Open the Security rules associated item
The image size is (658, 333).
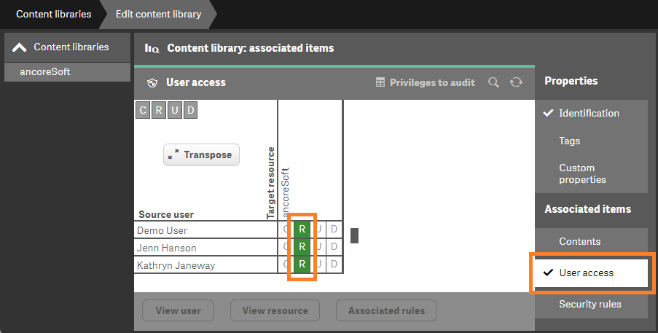(x=591, y=305)
